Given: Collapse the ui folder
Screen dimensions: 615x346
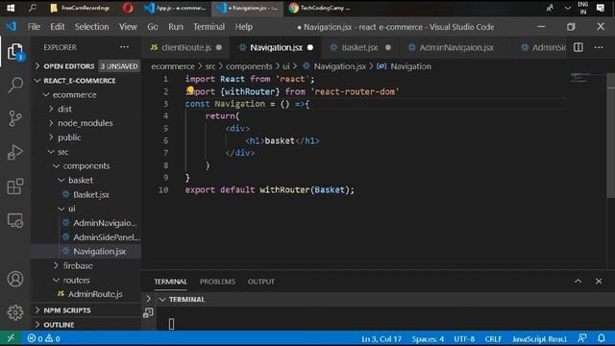Looking at the screenshot, I should click(x=86, y=209).
